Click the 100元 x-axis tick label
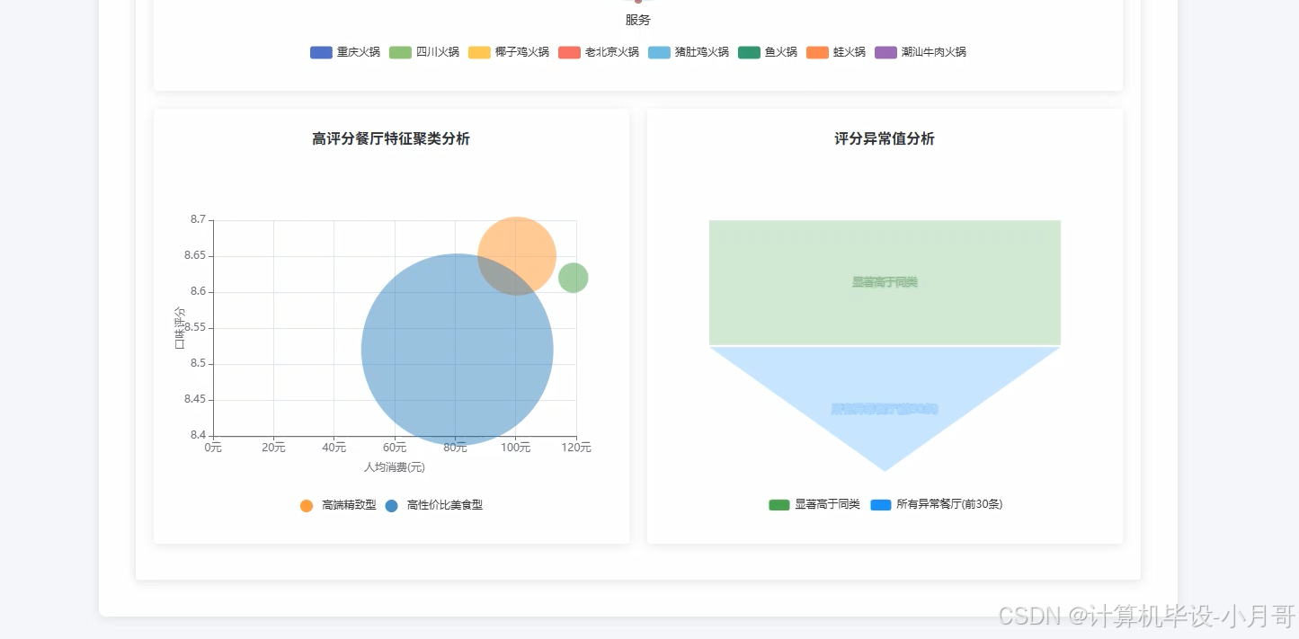1299x639 pixels. pos(515,448)
